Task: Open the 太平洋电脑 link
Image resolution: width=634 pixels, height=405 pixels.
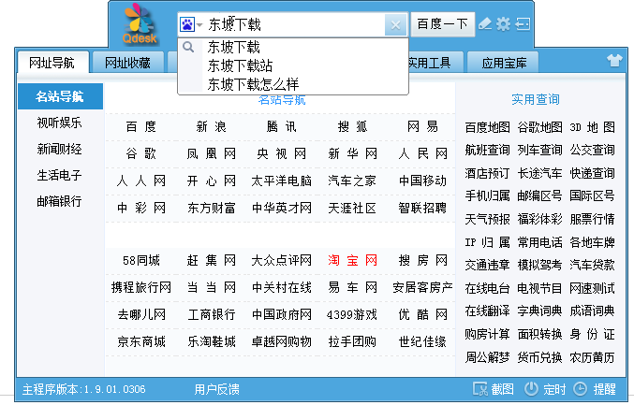Action: (282, 181)
